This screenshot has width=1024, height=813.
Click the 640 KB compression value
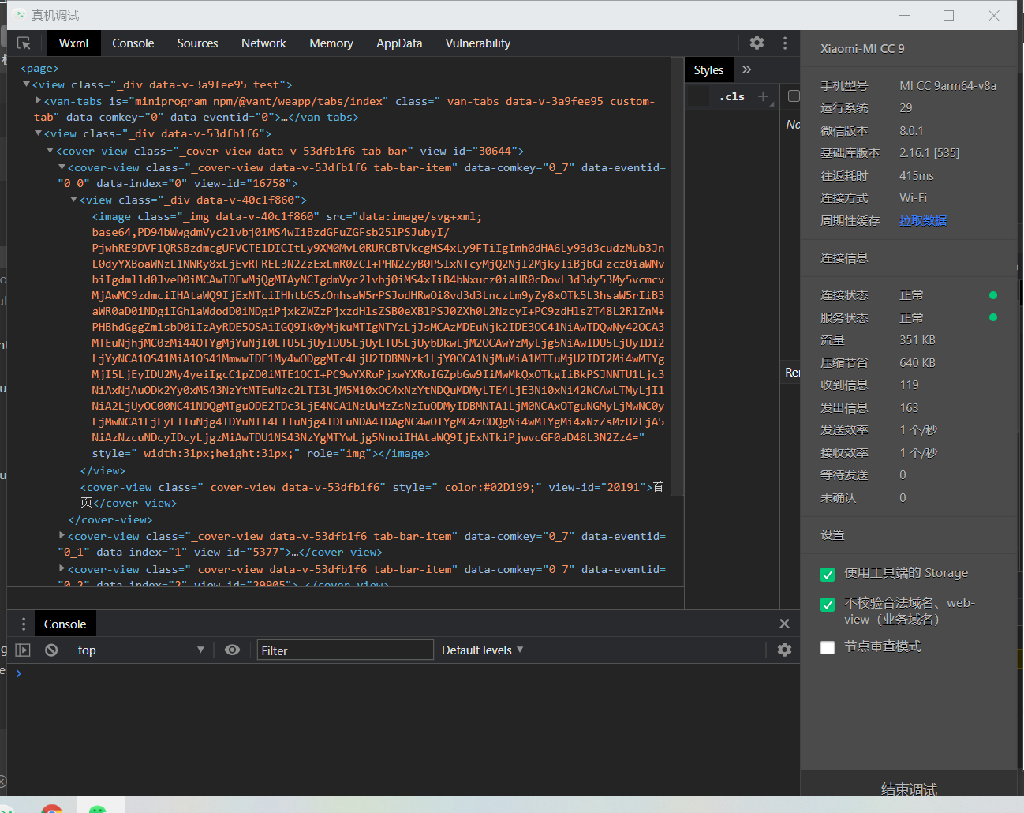coord(917,362)
